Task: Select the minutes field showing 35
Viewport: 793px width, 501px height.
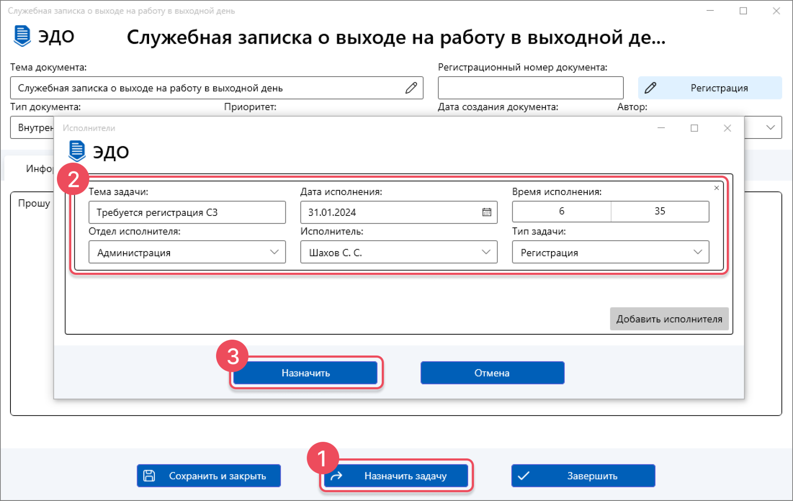Action: [x=660, y=211]
